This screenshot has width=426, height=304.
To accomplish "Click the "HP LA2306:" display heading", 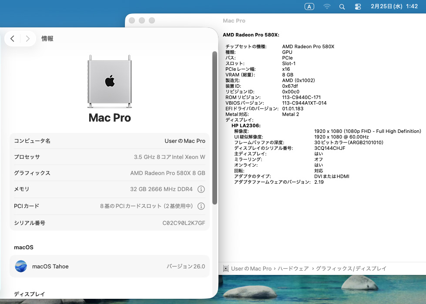I will point(246,126).
